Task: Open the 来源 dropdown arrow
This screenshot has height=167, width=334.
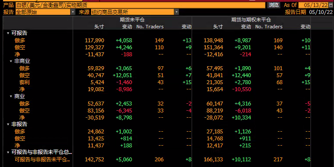Action: pos(177,12)
